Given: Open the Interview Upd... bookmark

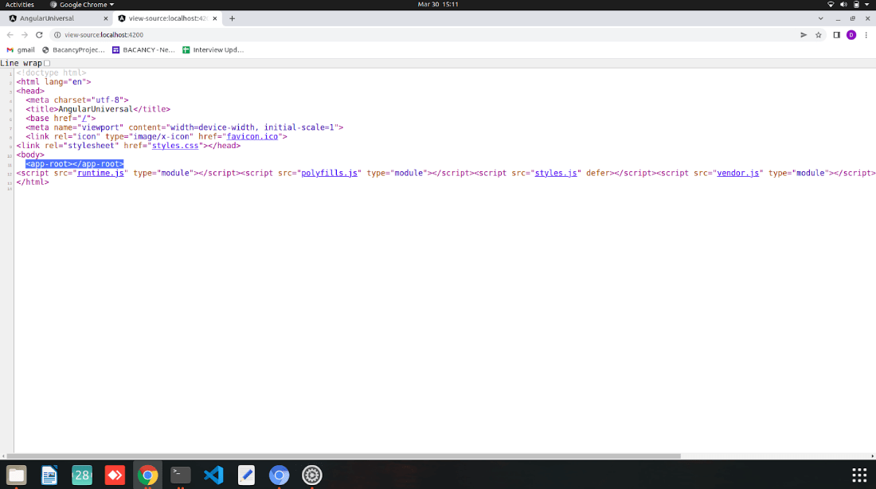Looking at the screenshot, I should point(213,49).
